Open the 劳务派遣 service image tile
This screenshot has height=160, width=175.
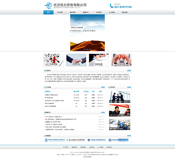tap(54, 60)
